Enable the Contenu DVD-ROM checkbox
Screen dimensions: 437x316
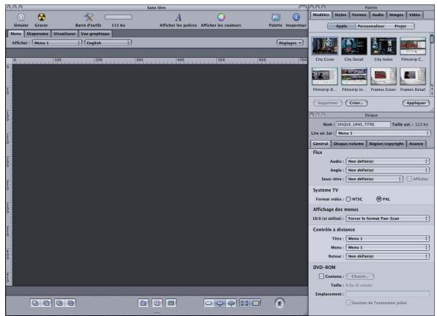tap(321, 276)
